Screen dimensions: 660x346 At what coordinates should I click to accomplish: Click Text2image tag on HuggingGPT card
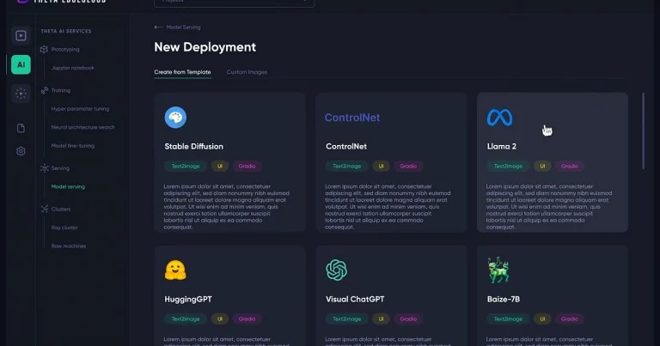click(186, 319)
